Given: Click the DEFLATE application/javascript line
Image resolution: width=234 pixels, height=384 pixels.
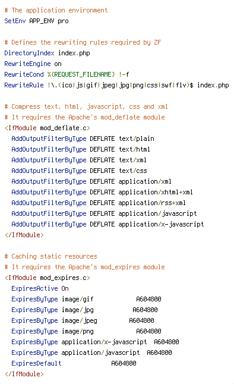Looking at the screenshot, I should coord(104,213).
